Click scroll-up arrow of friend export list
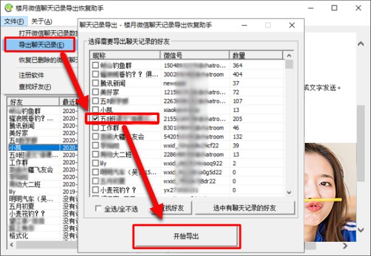Viewport: 371px width, 256px height. (289, 56)
